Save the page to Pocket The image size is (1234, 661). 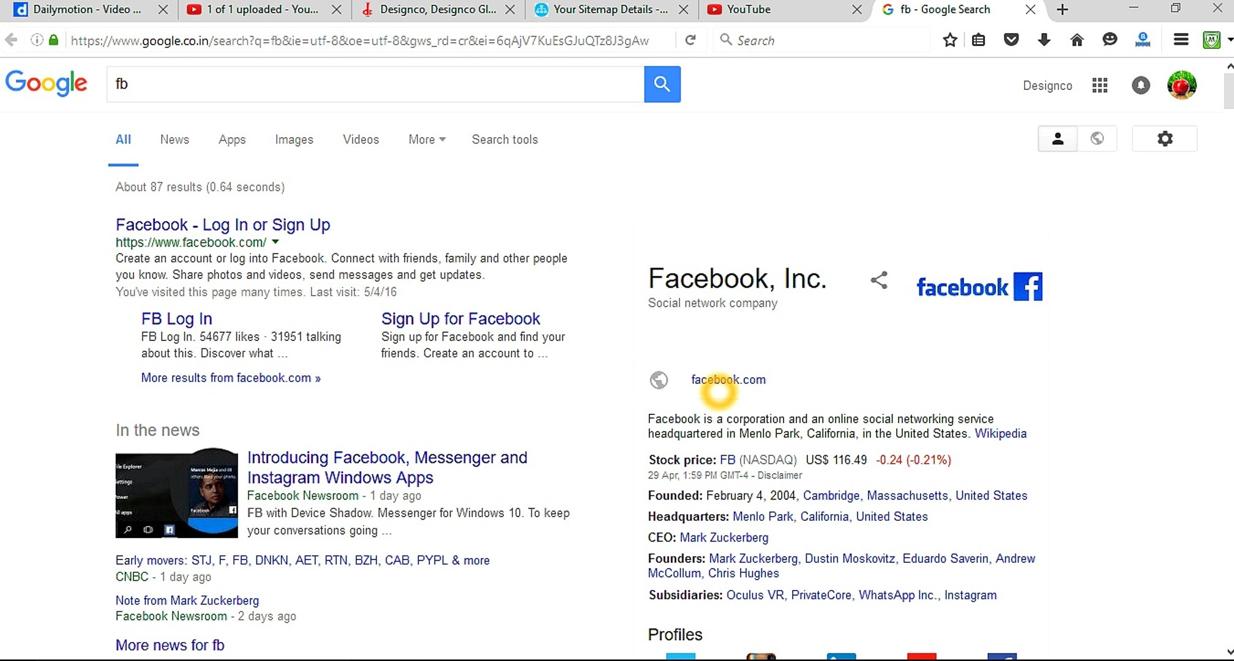tap(1011, 40)
